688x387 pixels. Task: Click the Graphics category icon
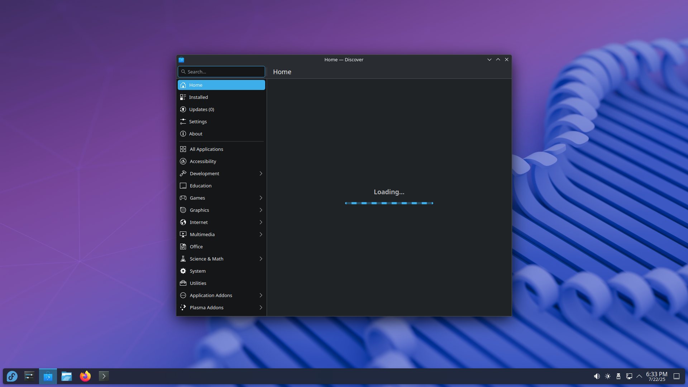click(x=183, y=210)
